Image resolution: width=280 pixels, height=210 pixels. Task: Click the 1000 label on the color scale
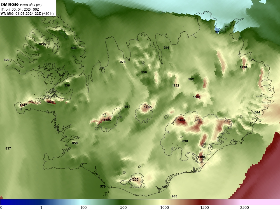click(x=164, y=207)
